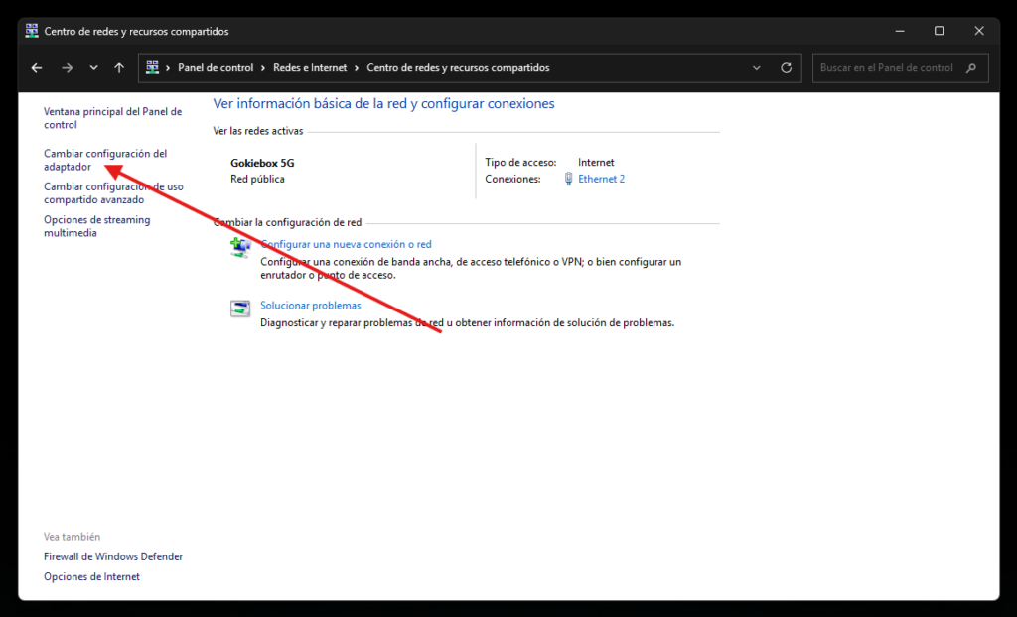Click the back navigation arrow

(37, 68)
